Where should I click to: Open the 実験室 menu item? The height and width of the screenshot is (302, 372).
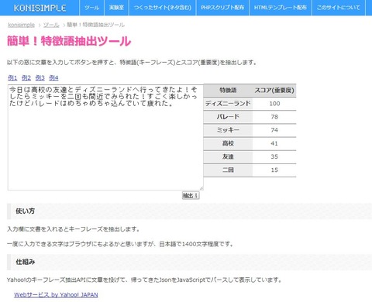116,8
